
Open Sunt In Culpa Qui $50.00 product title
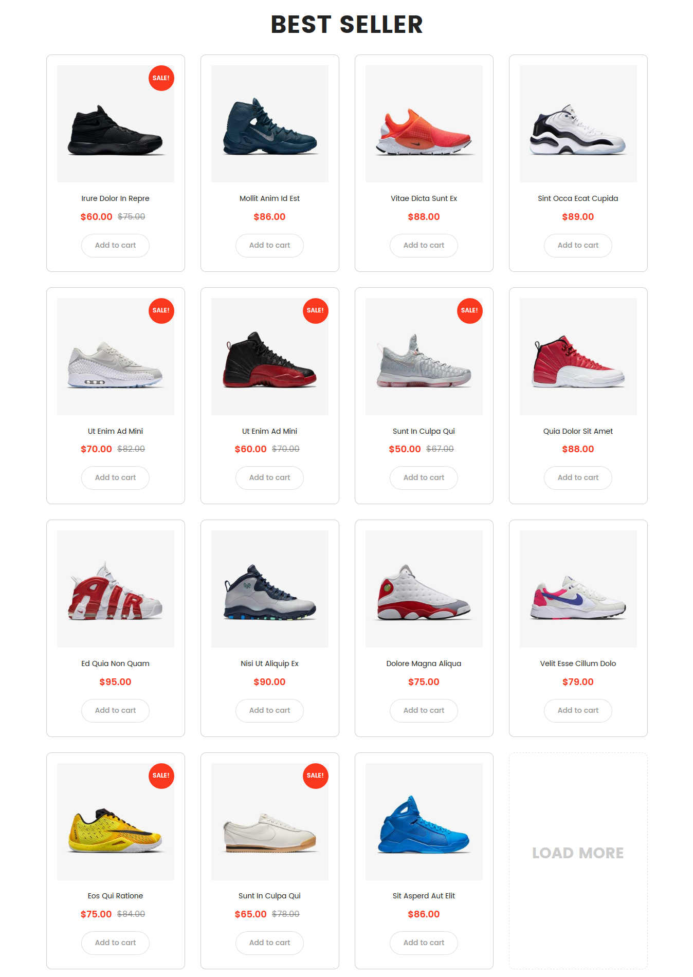tap(424, 431)
